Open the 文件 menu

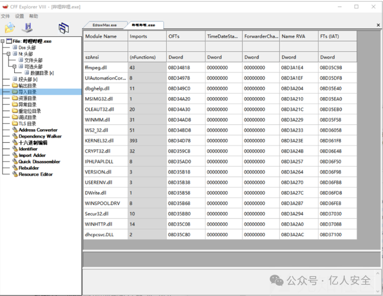[5, 16]
